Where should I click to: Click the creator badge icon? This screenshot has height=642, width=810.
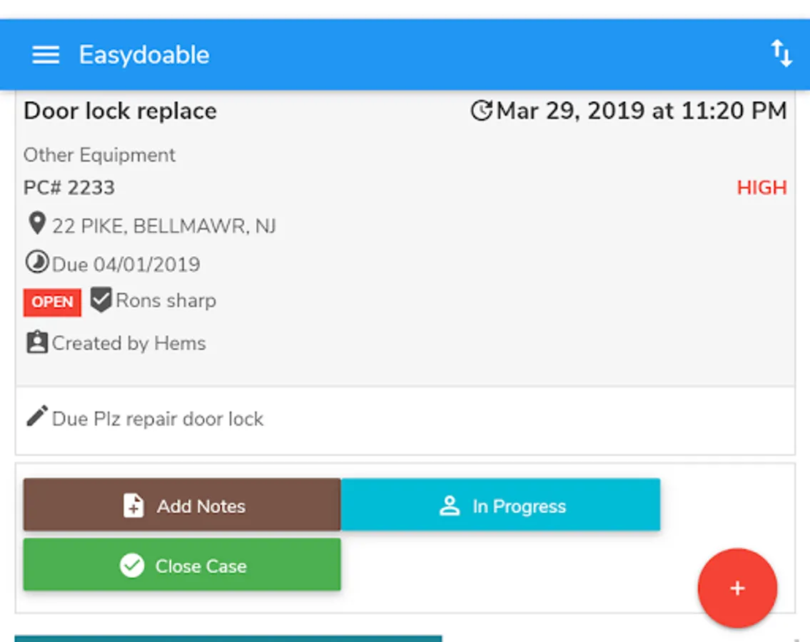click(36, 343)
